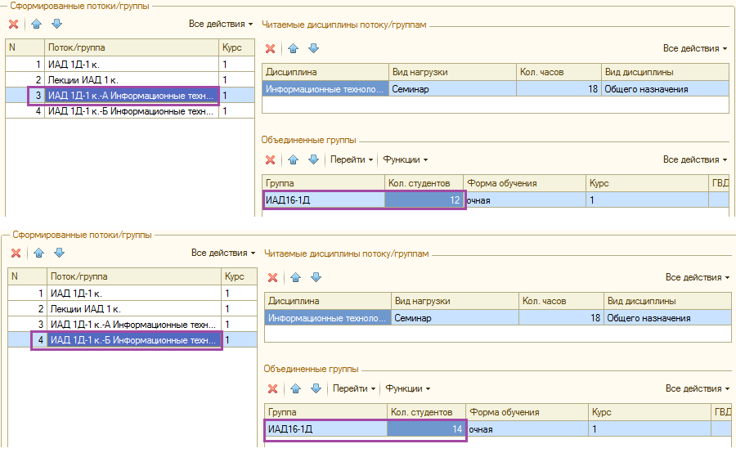This screenshot has height=453, width=736.
Task: Open bottom Функции dropdown menu
Action: point(408,388)
